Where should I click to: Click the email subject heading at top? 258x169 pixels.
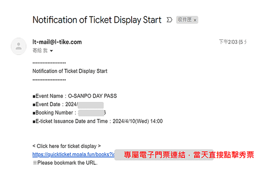tap(97, 20)
